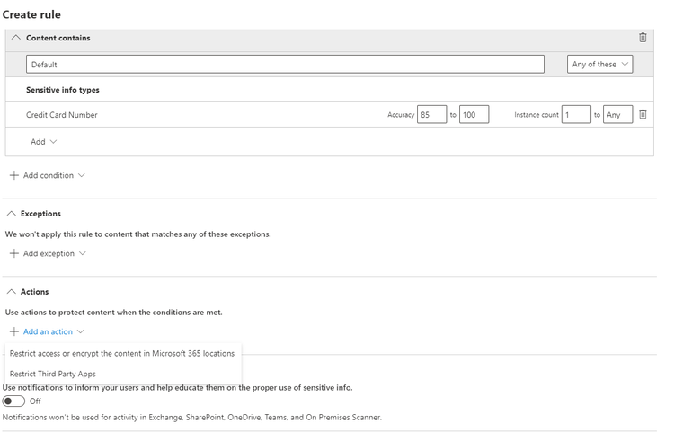Select Restrict Third Party Apps option
This screenshot has width=674, height=432.
pos(53,374)
